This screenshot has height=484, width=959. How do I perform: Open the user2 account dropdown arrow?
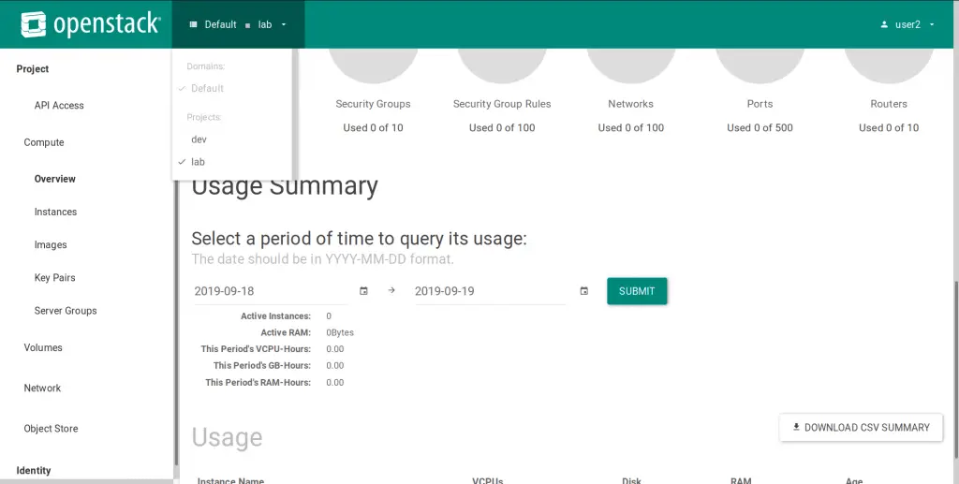932,24
